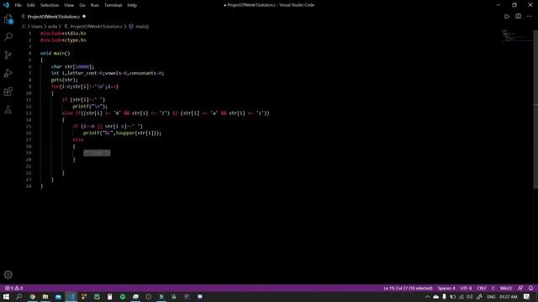Image resolution: width=538 pixels, height=302 pixels.
Task: Click the Users breadcrumb segment
Action: click(37, 26)
